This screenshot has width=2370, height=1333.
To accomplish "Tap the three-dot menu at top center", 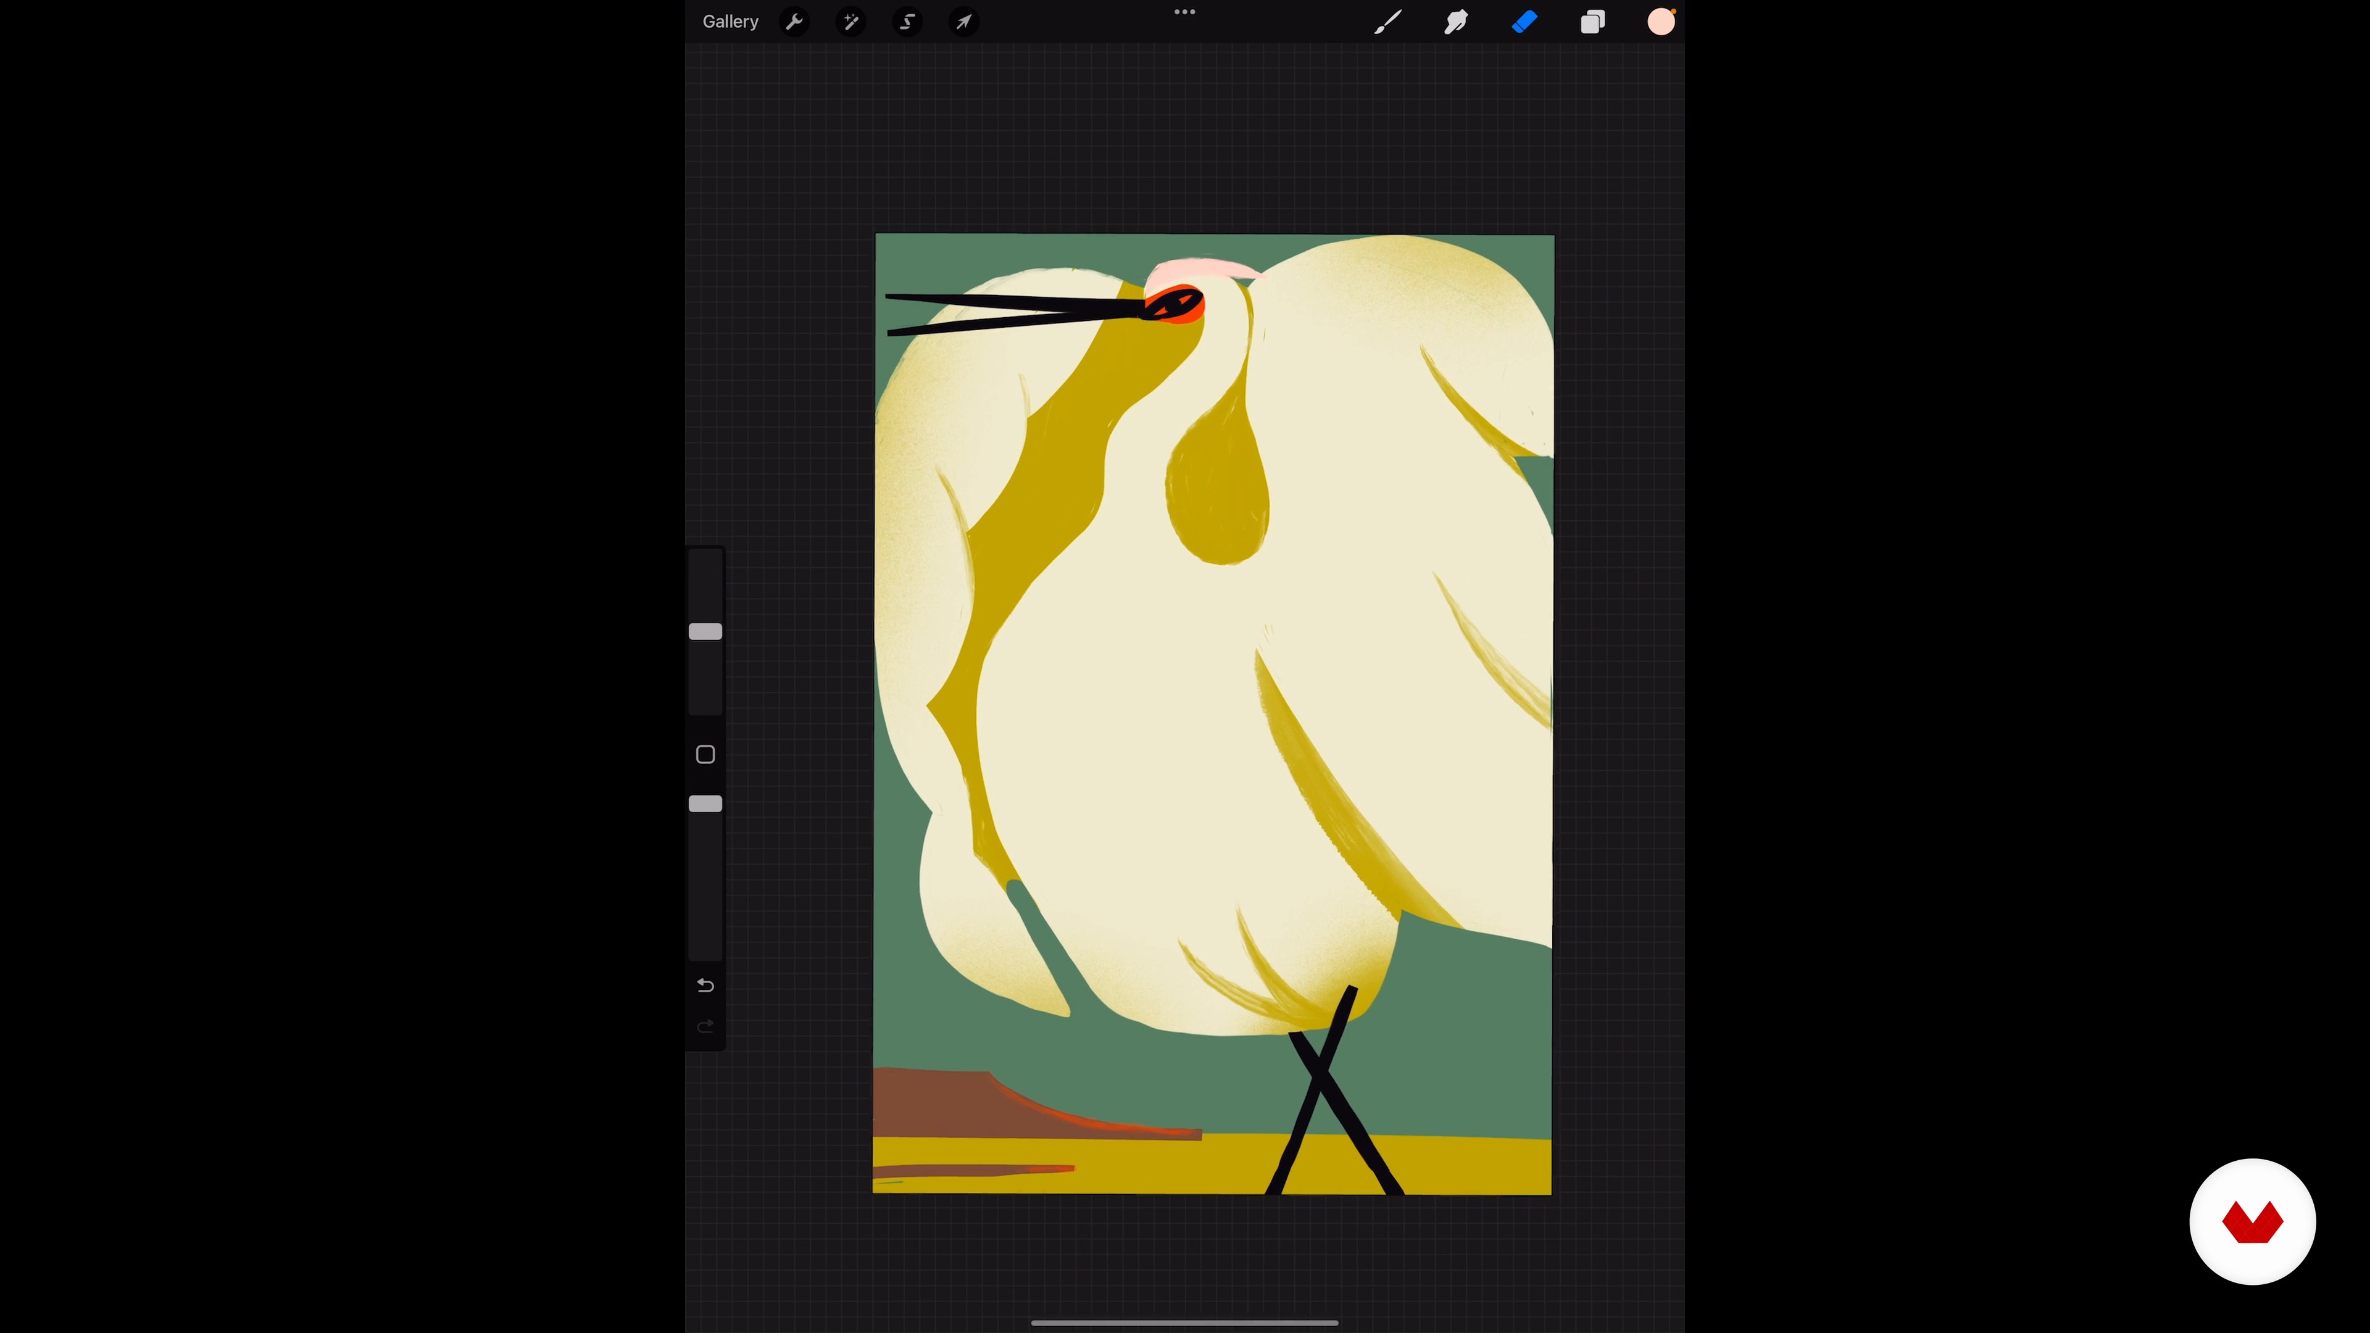I will (x=1185, y=13).
